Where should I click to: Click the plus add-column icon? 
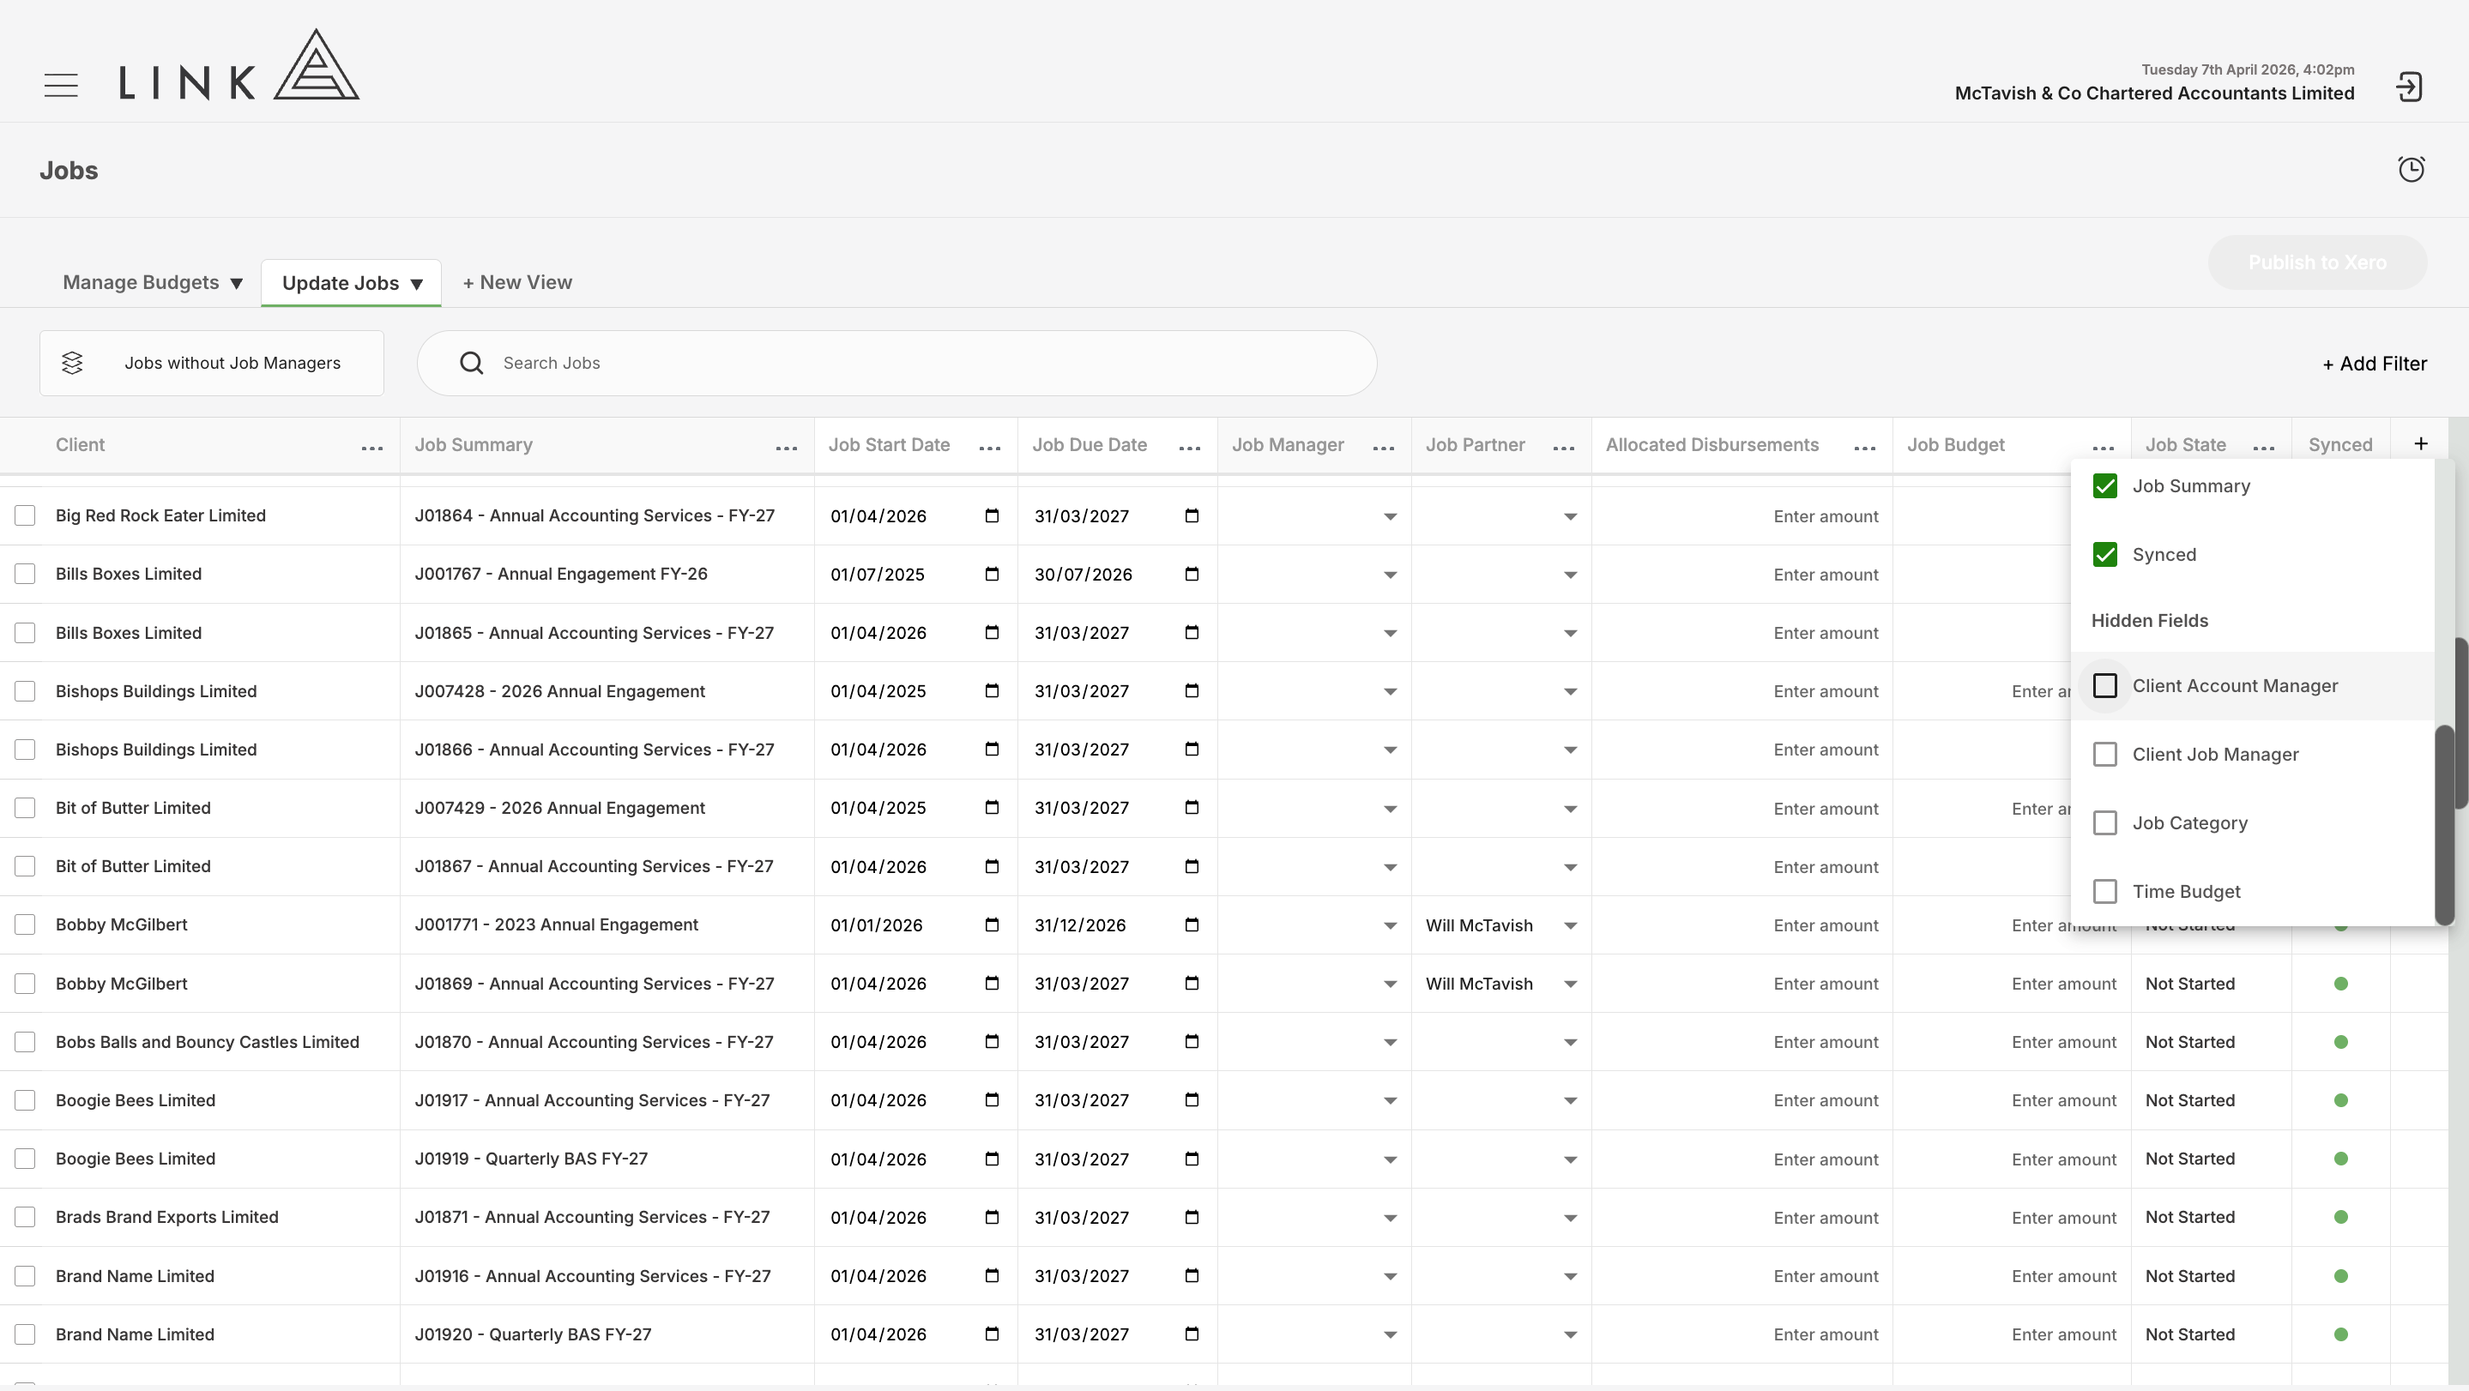2421,443
